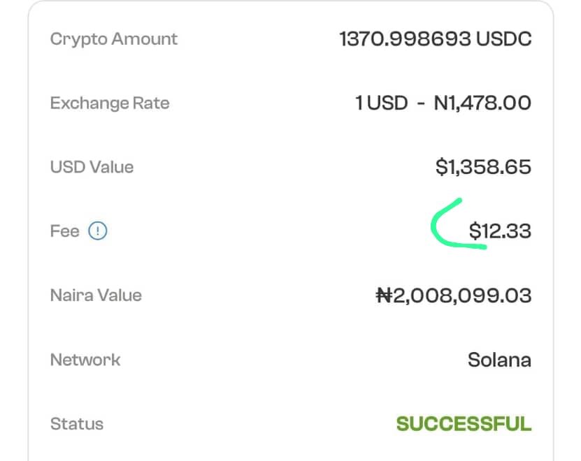Click the Crypto Amount label
The image size is (581, 461).
pyautogui.click(x=114, y=39)
